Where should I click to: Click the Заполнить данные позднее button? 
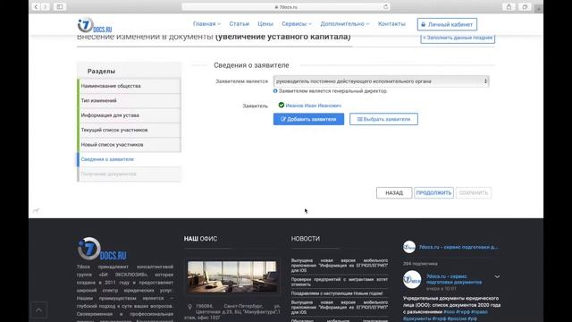coord(458,38)
